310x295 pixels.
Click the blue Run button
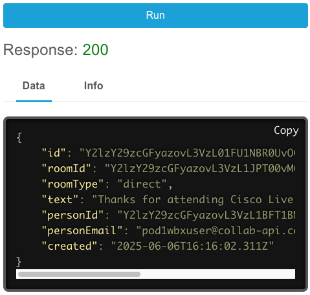155,16
